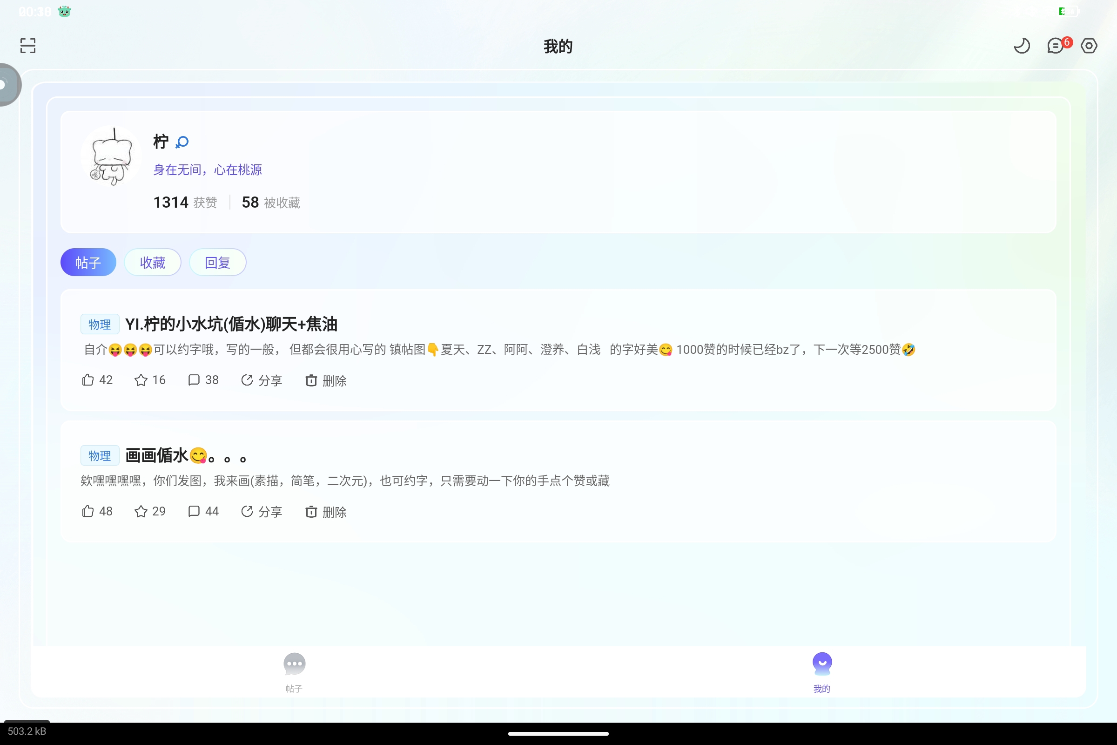Delete the YI.柠的小水坑 post

326,380
